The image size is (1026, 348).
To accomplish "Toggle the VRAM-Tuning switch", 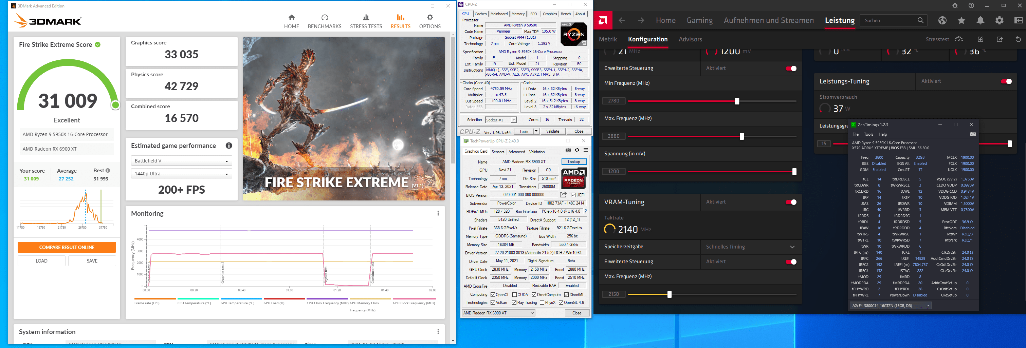I will [x=791, y=202].
